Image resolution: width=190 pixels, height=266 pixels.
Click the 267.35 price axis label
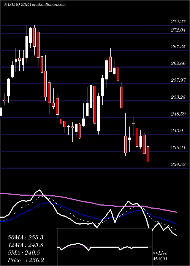click(178, 47)
